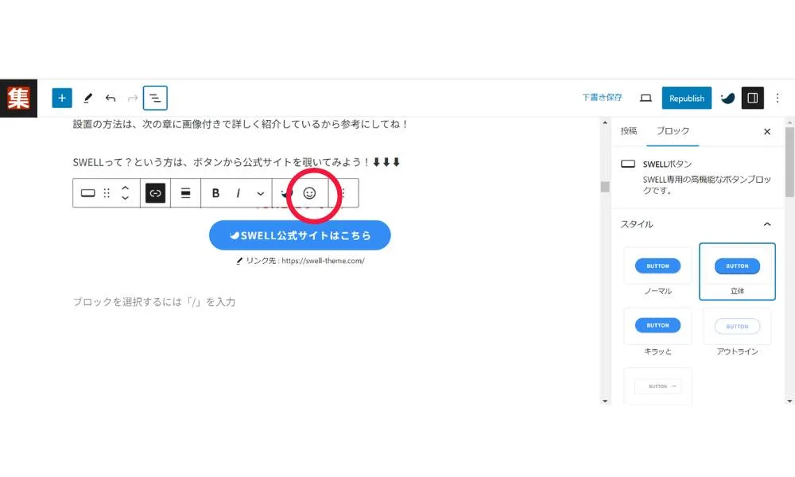Move the block up

click(x=126, y=188)
